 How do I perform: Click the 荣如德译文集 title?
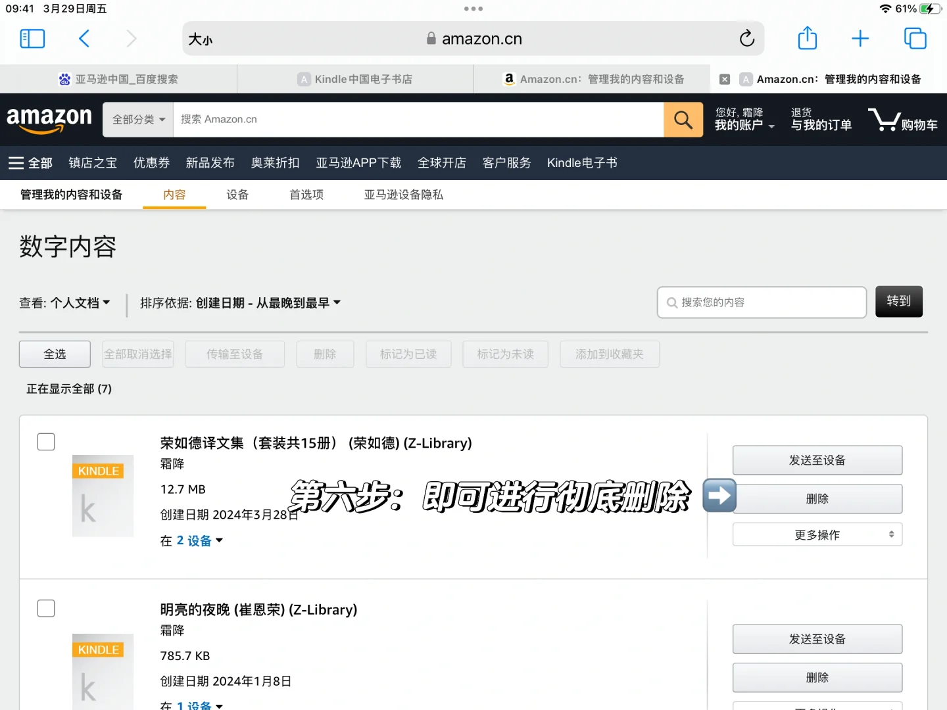pos(316,443)
